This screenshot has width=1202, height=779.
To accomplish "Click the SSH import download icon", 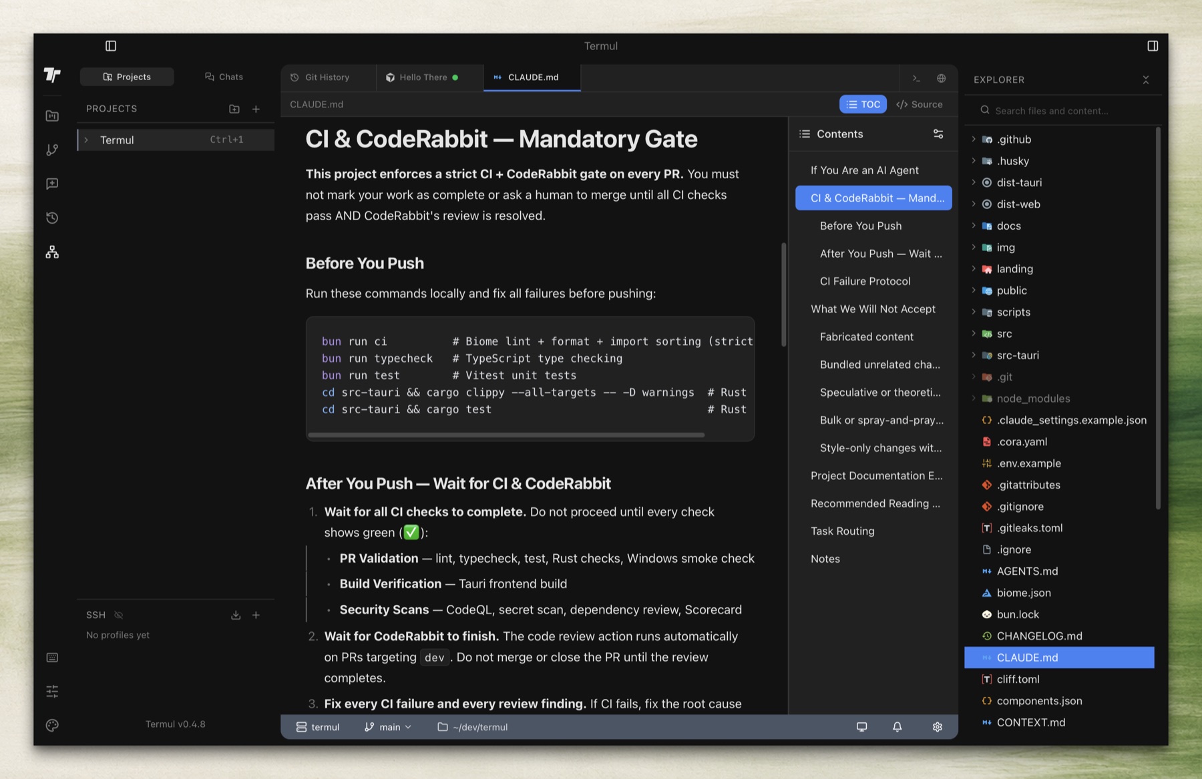I will point(236,615).
